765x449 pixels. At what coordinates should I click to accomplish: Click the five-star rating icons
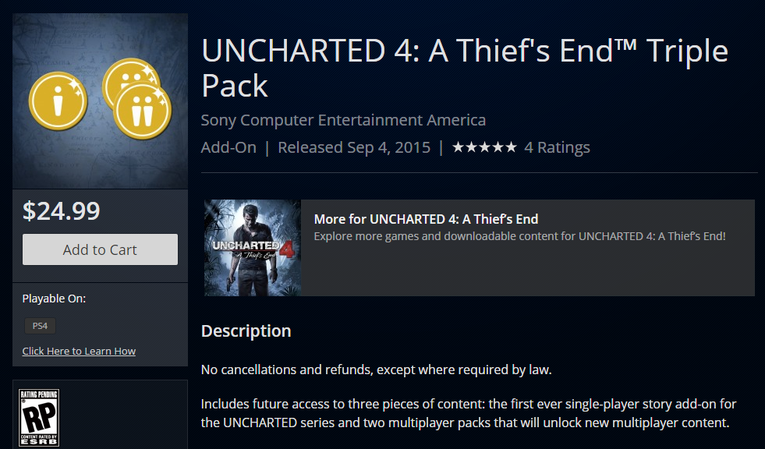click(484, 147)
